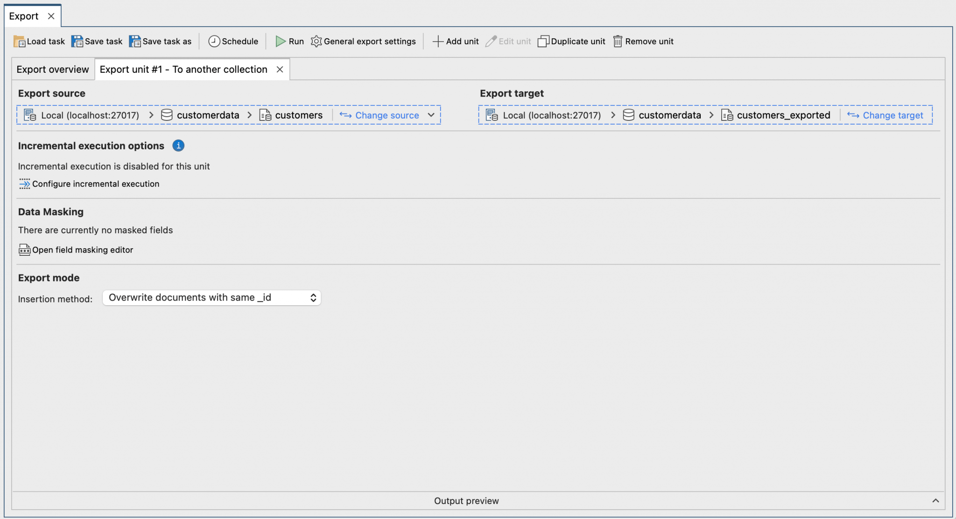Remove unit using the trash icon
Screen dimensions: 956x519
[618, 42]
